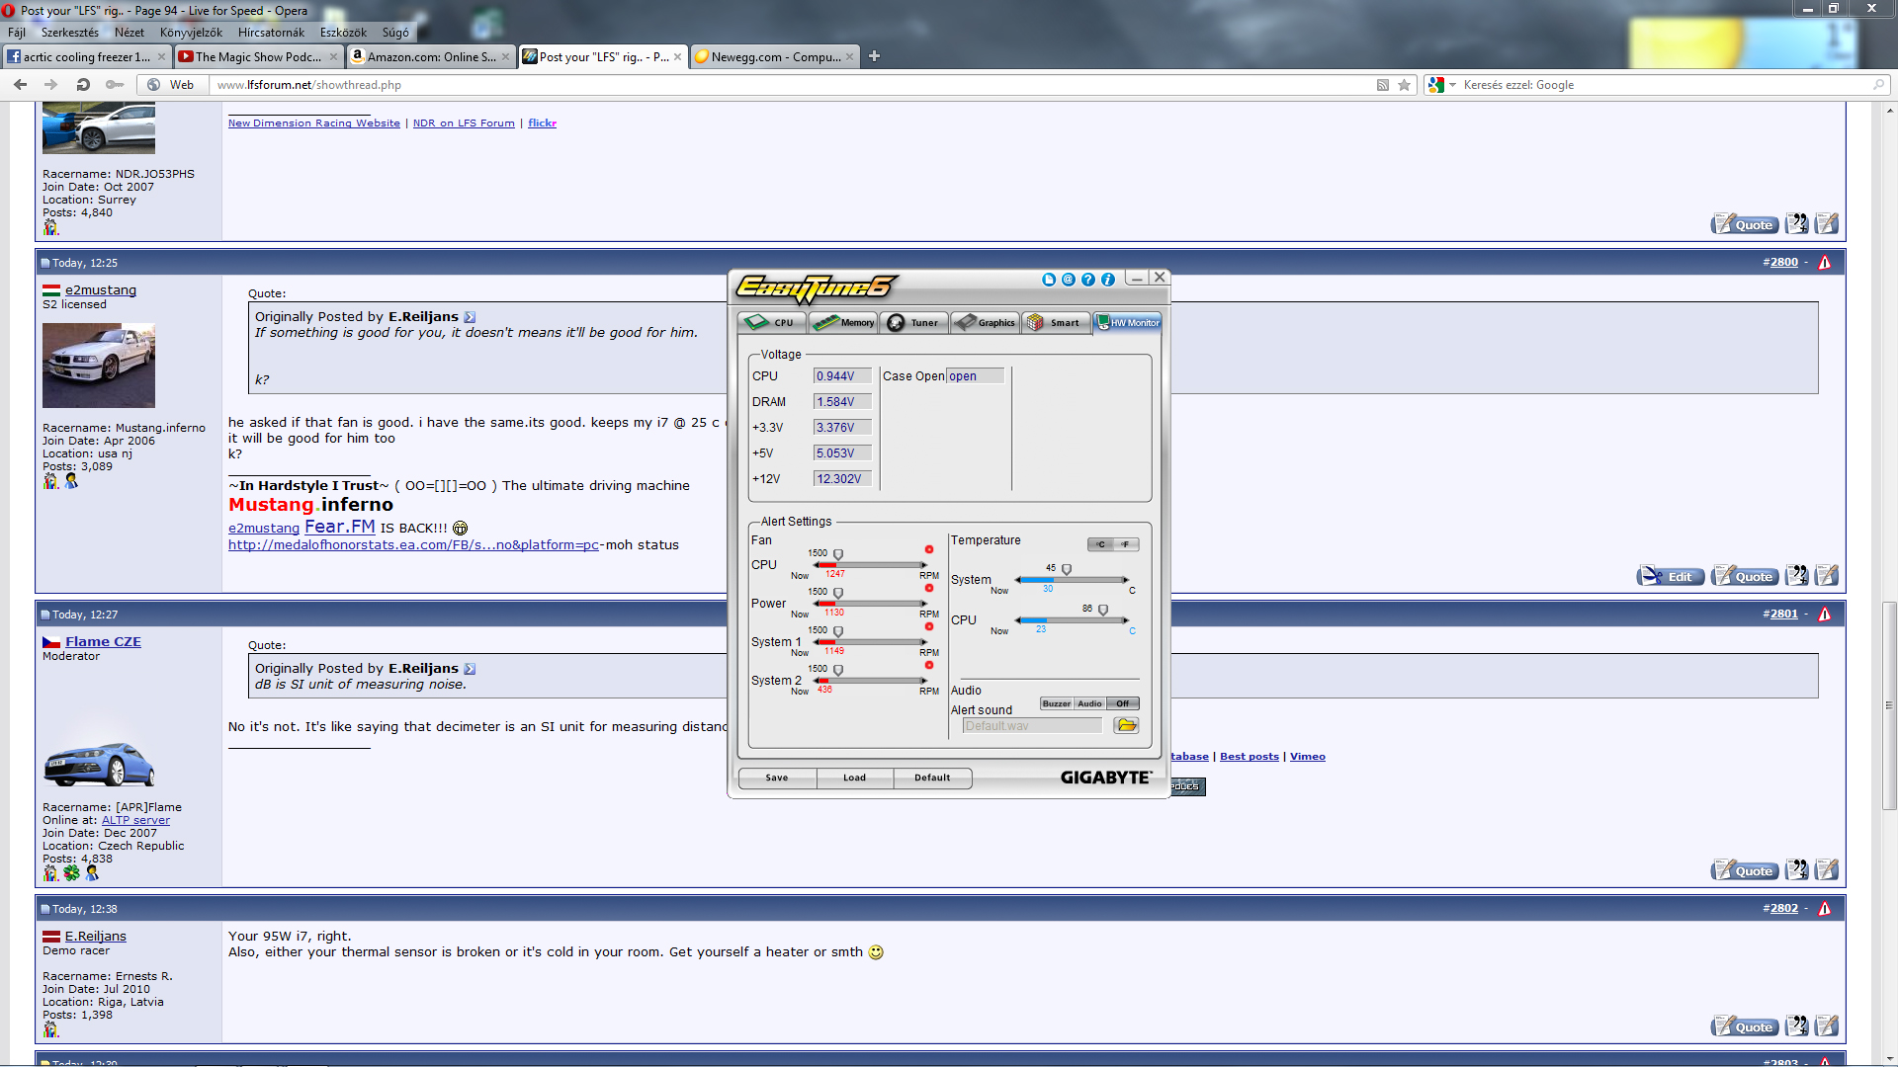
Task: Click the Save button in EasyTune6
Action: (x=777, y=778)
